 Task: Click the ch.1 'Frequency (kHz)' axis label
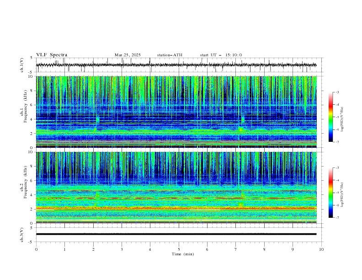(x=26, y=106)
